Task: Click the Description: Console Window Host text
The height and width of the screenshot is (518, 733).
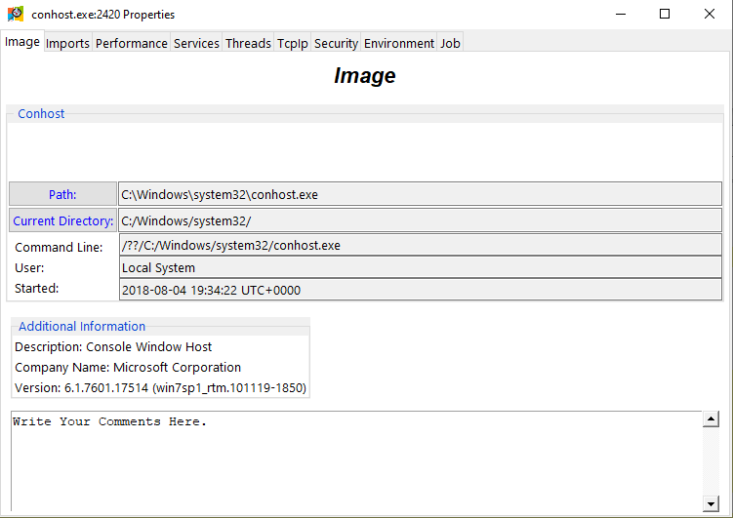Action: tap(113, 346)
